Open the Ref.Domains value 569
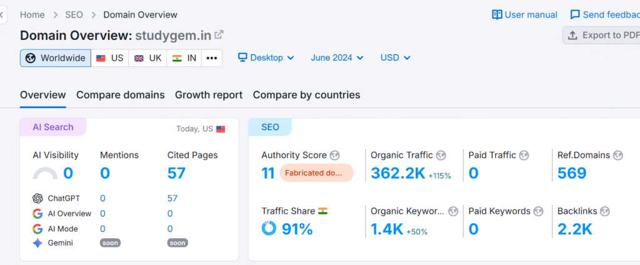The height and width of the screenshot is (265, 640). pos(572,173)
